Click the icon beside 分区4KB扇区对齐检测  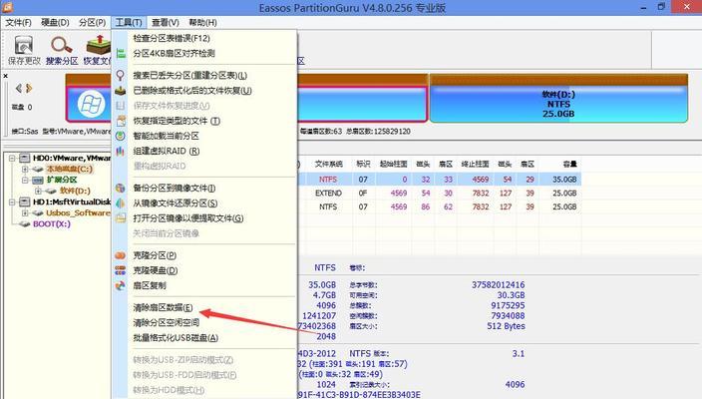(x=121, y=53)
